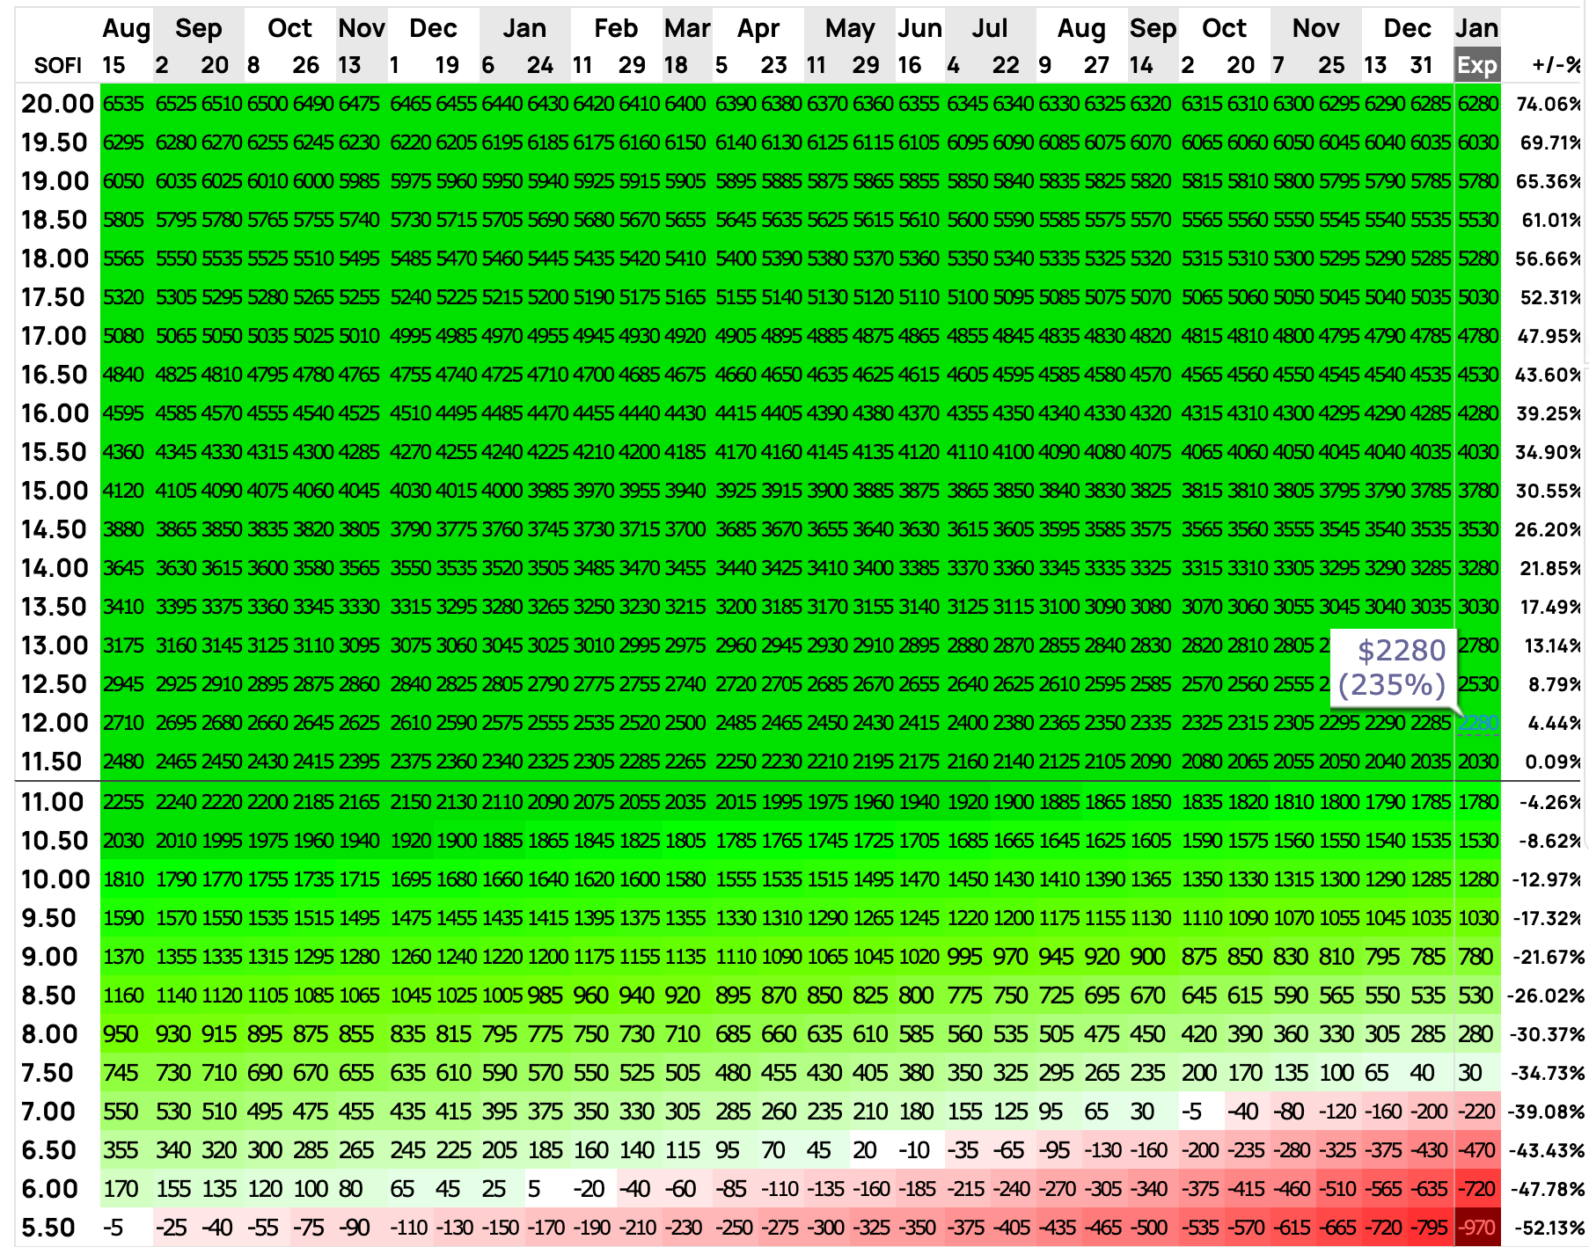Click the -220 expiration cell in 7.00 row
The image size is (1589, 1247).
coord(1476,1112)
